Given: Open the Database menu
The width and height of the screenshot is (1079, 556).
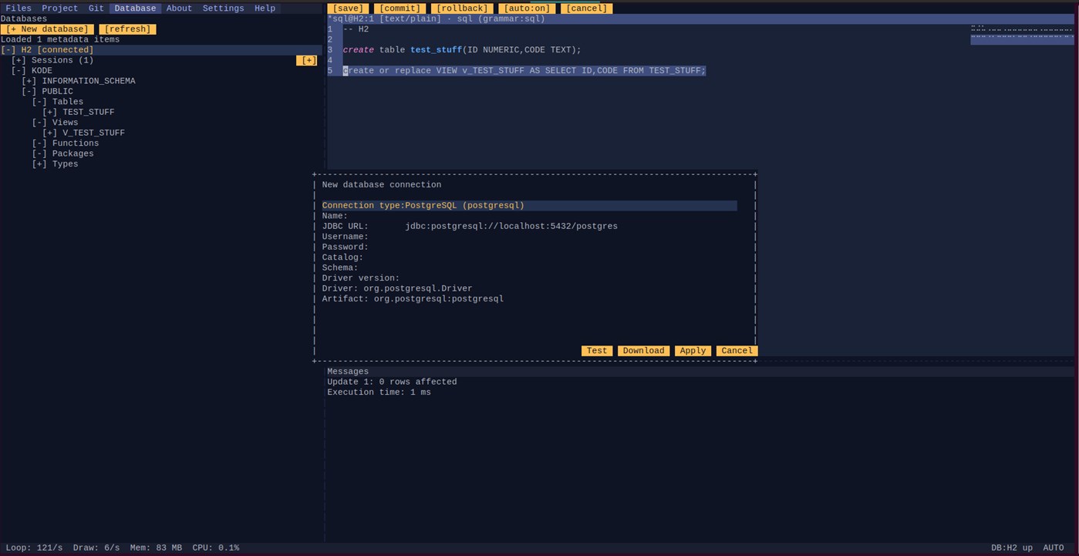Looking at the screenshot, I should (x=135, y=8).
